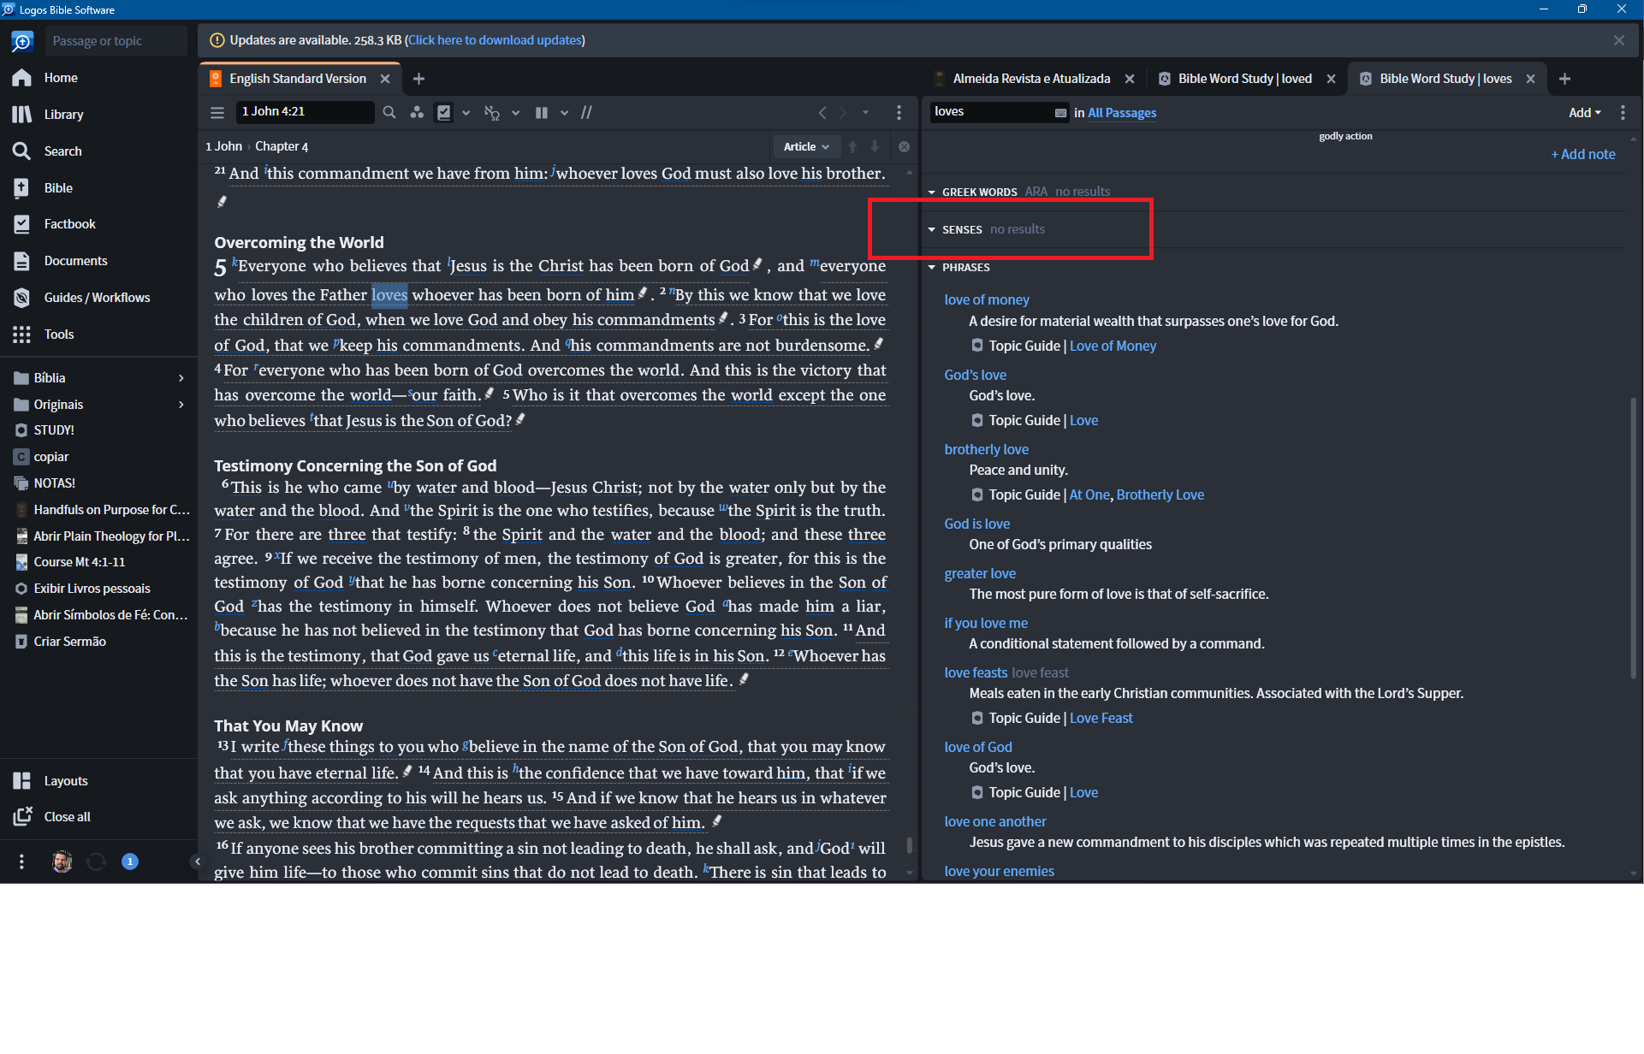
Task: Click here to download updates link
Action: click(x=495, y=40)
